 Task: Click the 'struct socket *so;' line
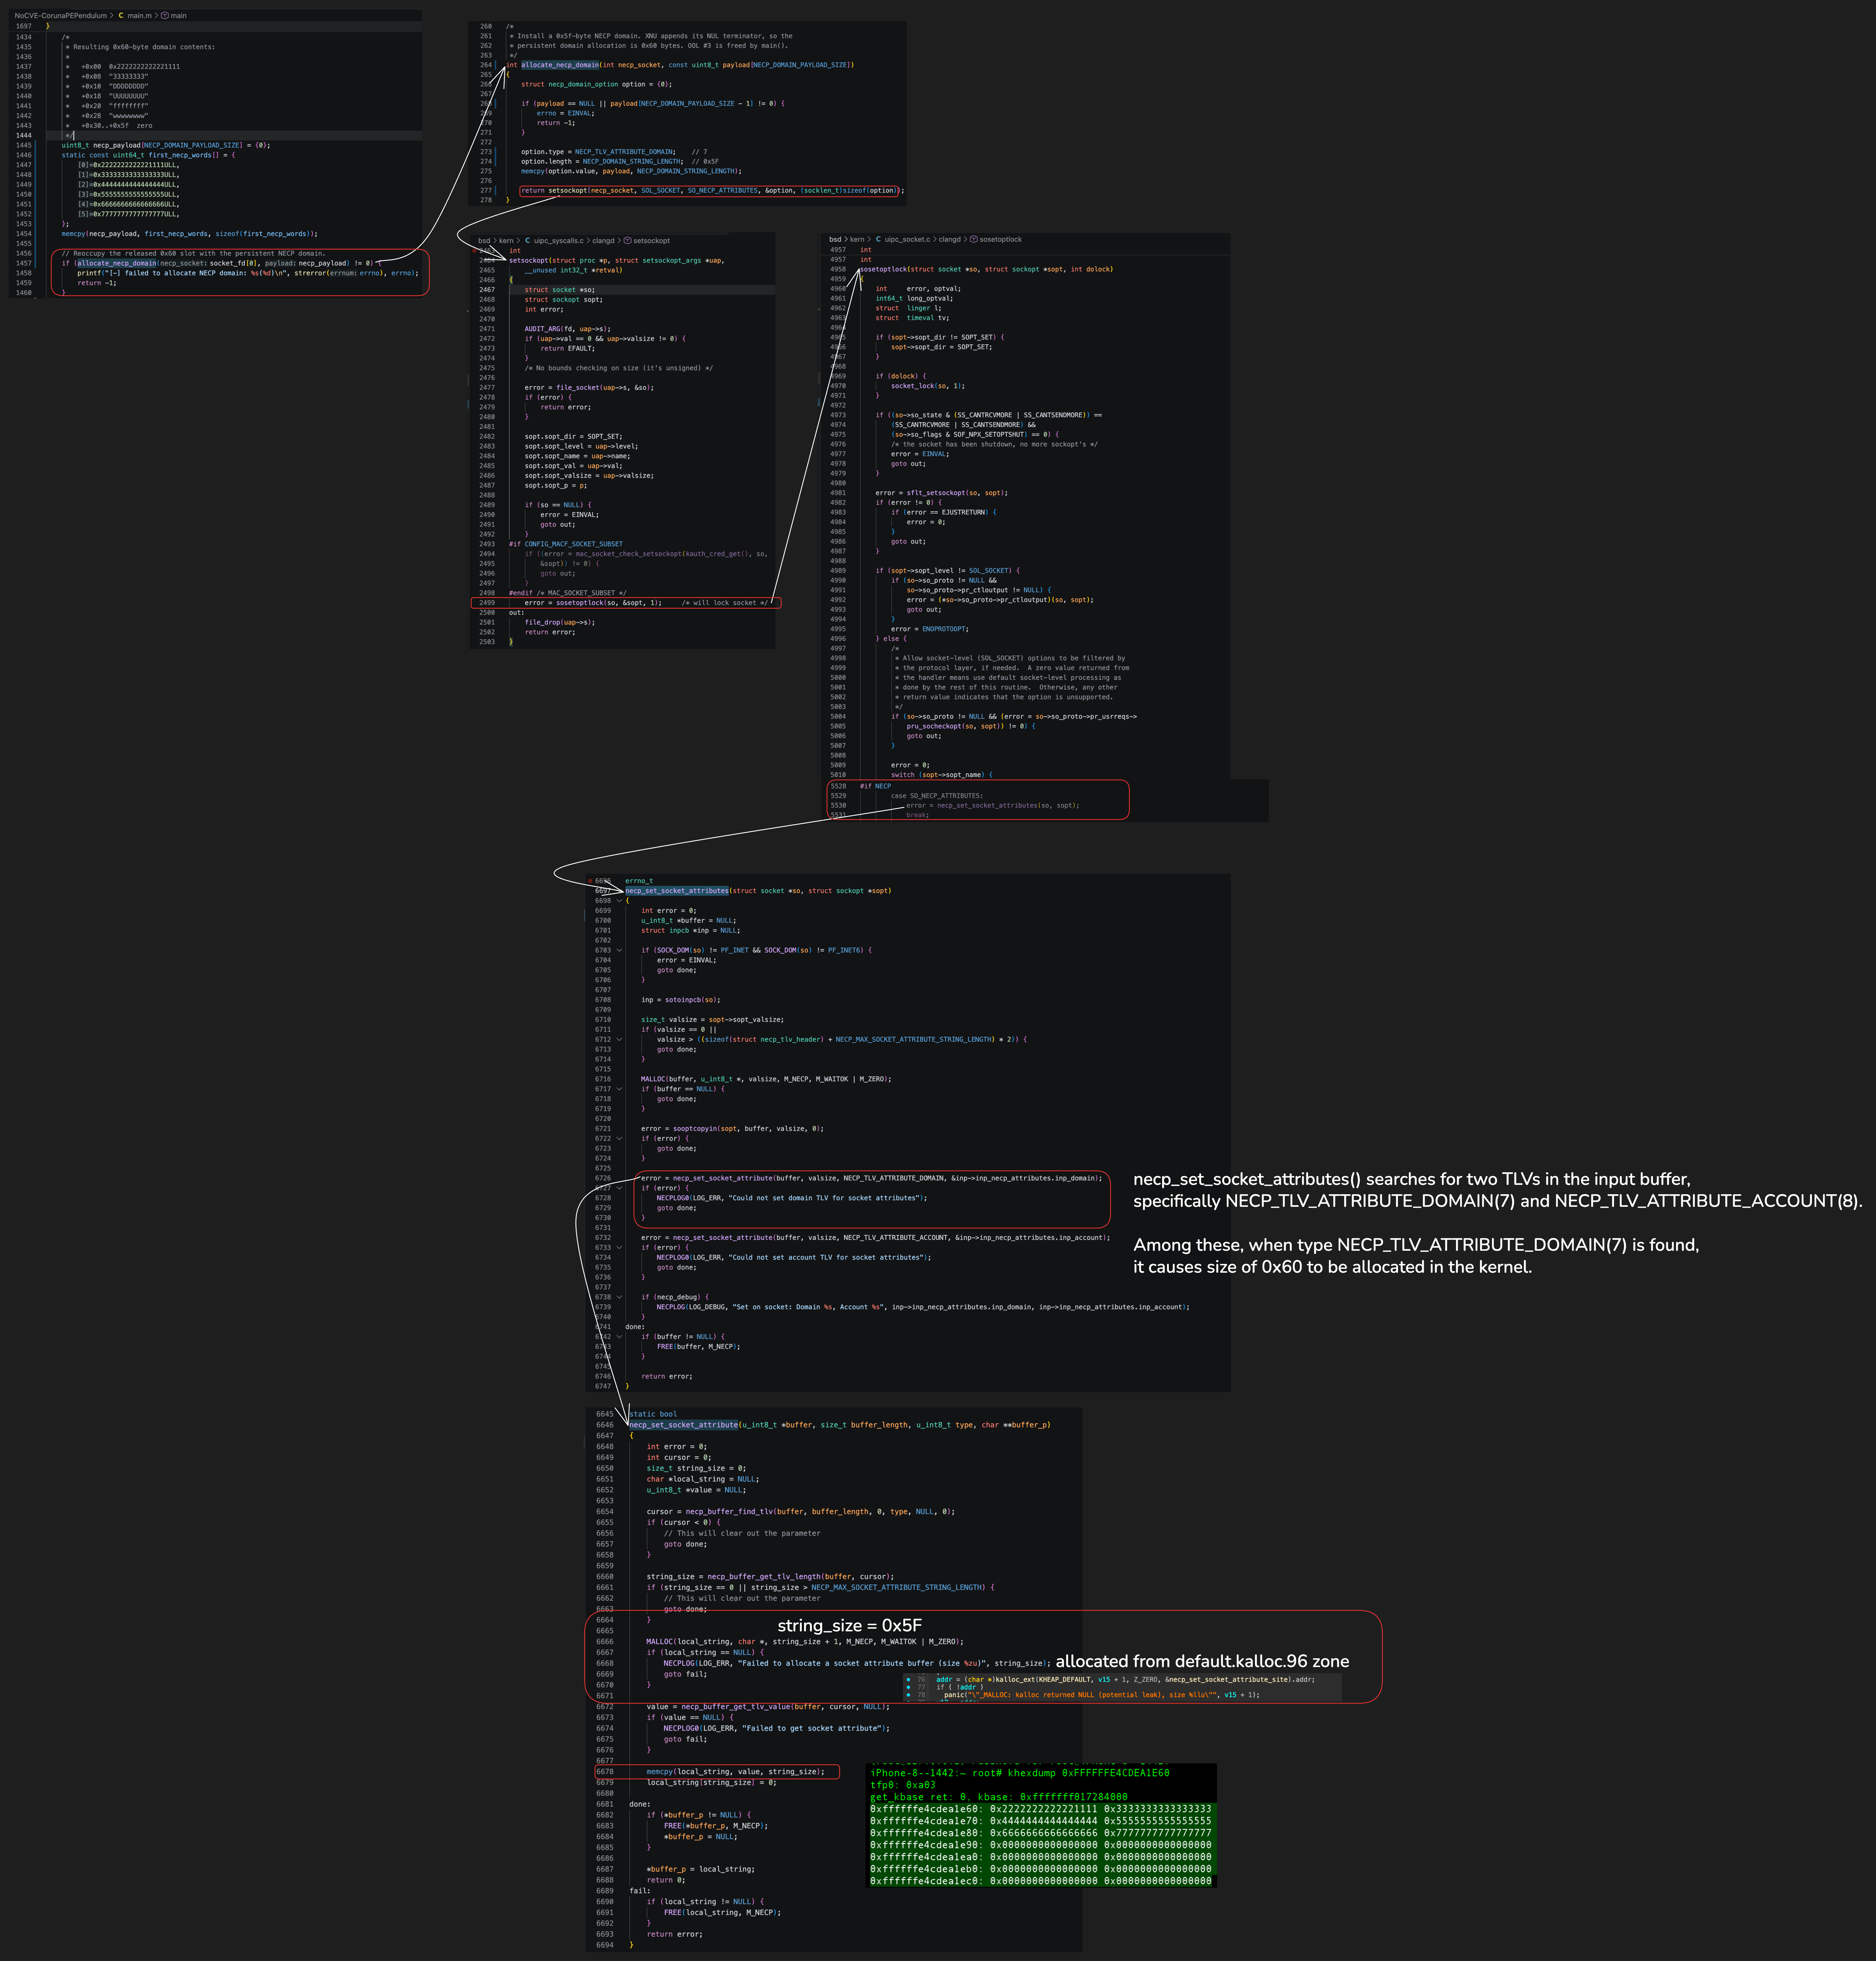tap(560, 290)
